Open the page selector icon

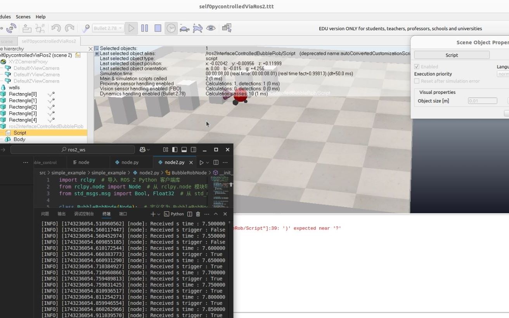227,28
